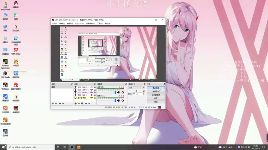
Task: Add a new scene with the plus icon
Action: click(53, 103)
